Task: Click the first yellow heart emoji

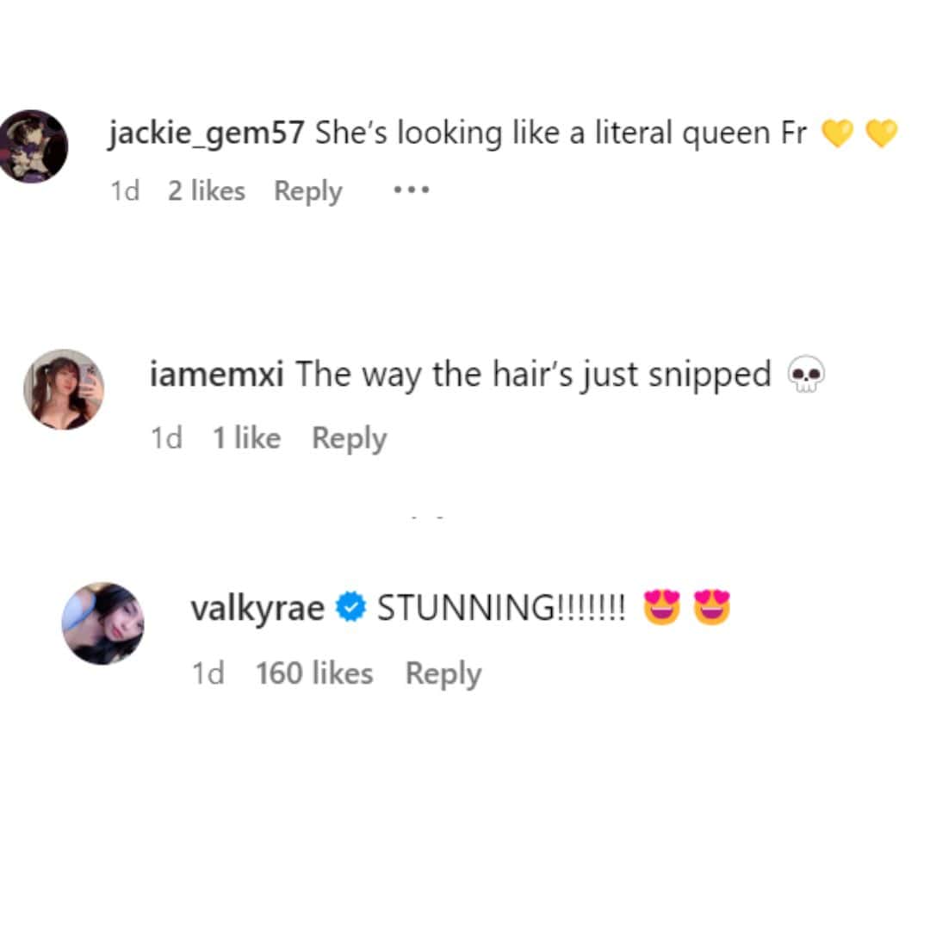Action: pos(837,133)
